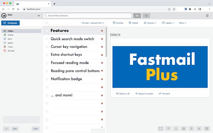Viewport: 213px width, 133px height.
Task: Click Reply to all
Action: [123, 94]
